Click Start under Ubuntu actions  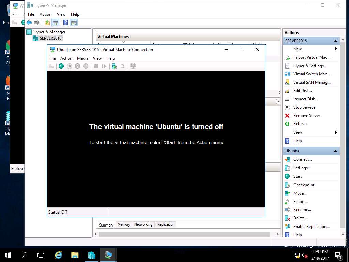(x=297, y=176)
